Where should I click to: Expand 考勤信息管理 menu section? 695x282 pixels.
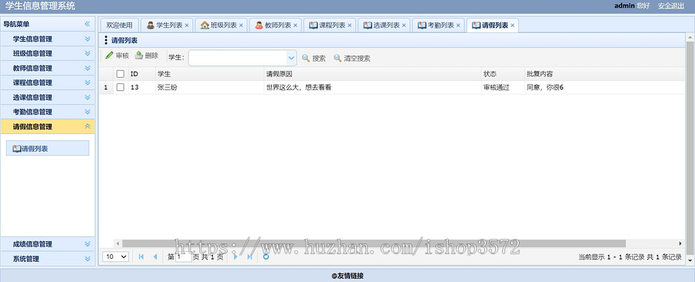[x=87, y=112]
